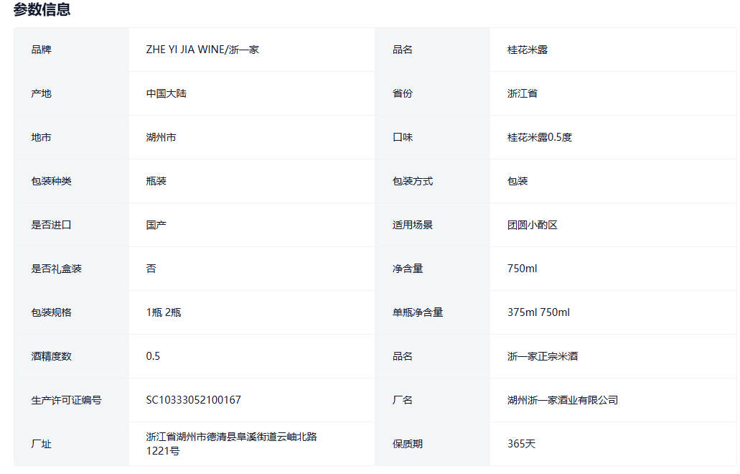Click the flavor value 桂花米露0.5度
The height and width of the screenshot is (474, 740).
click(x=540, y=137)
